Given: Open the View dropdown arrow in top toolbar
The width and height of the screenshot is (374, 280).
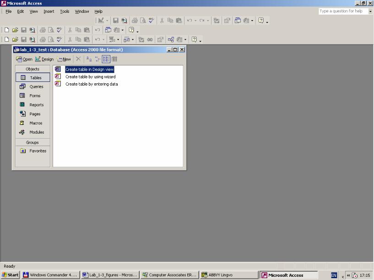Looking at the screenshot, I should pyautogui.click(x=107, y=21).
